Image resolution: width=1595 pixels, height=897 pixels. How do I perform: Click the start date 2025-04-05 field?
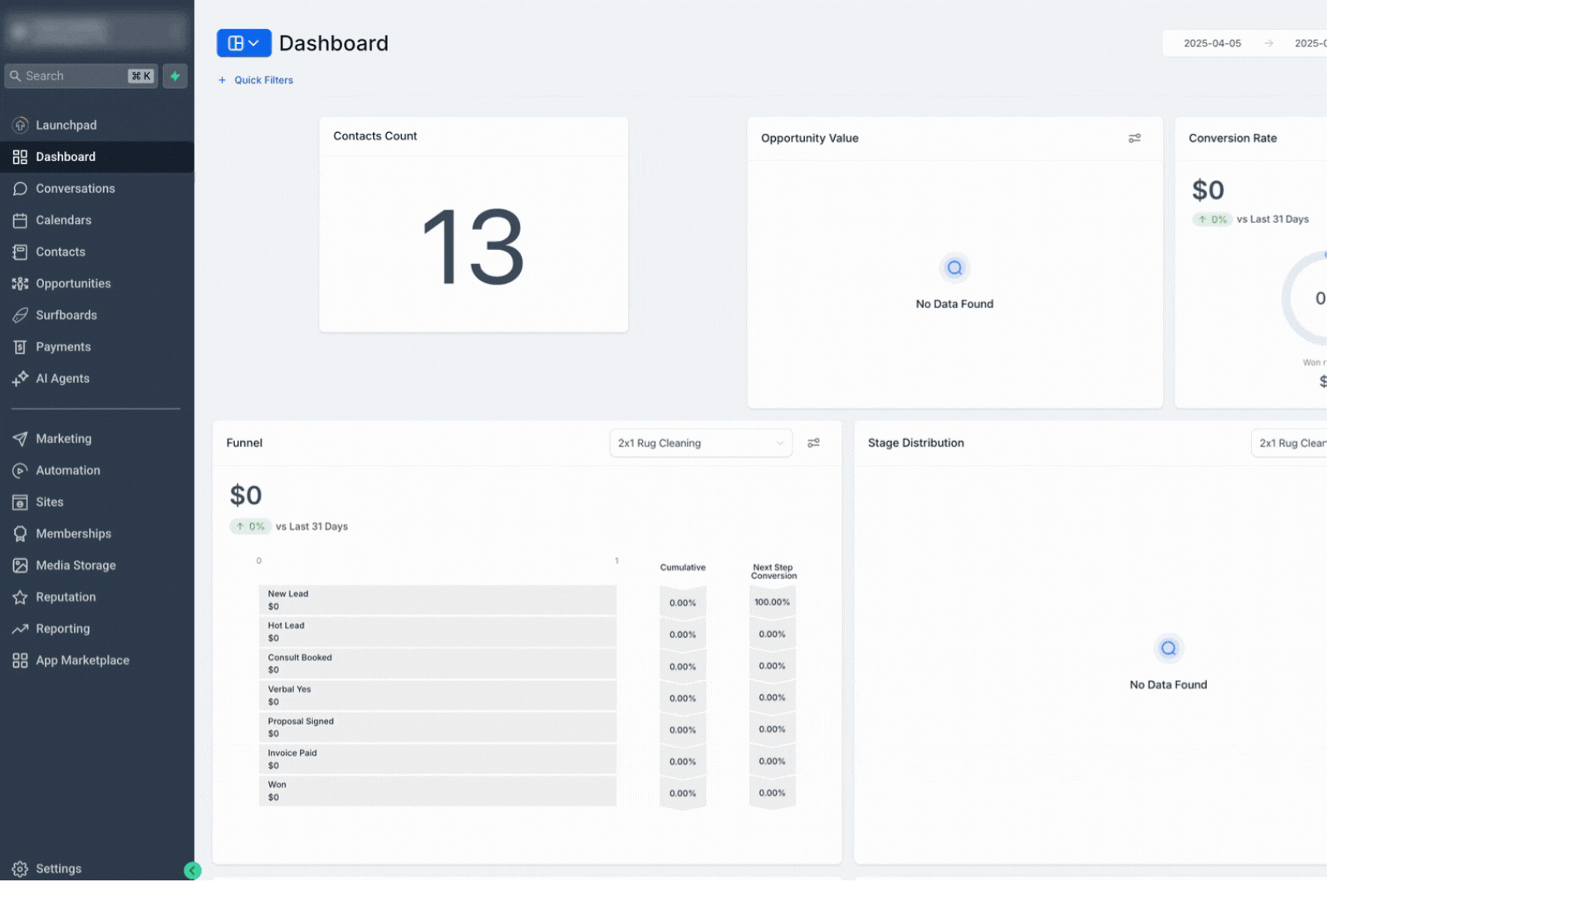point(1212,43)
